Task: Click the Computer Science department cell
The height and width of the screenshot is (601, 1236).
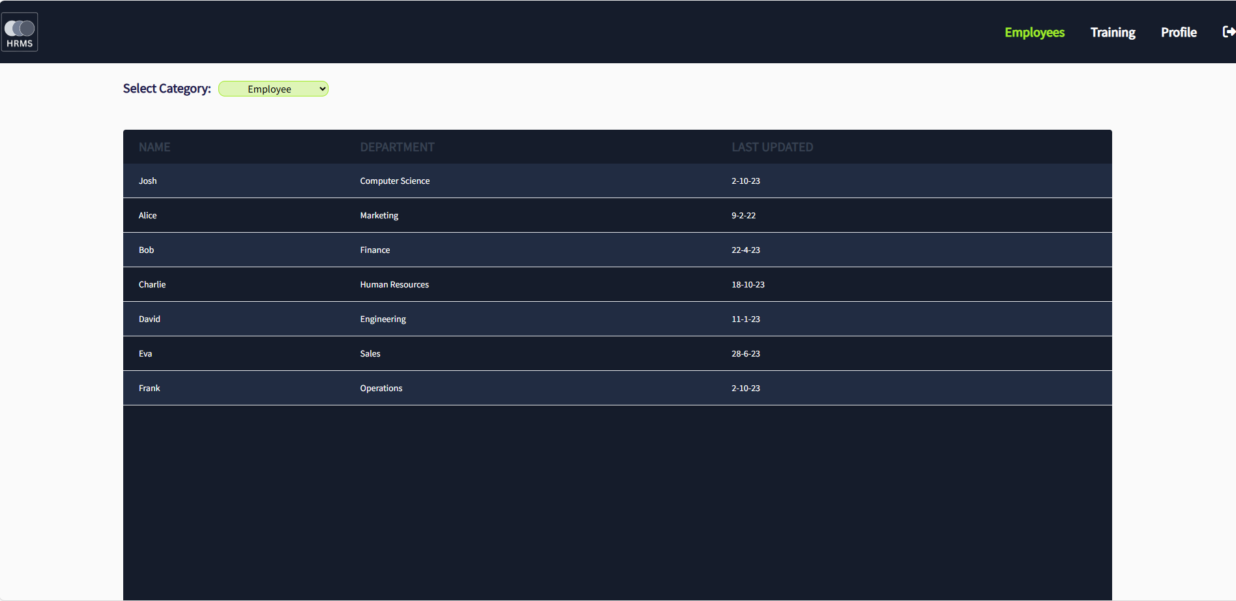Action: tap(395, 181)
